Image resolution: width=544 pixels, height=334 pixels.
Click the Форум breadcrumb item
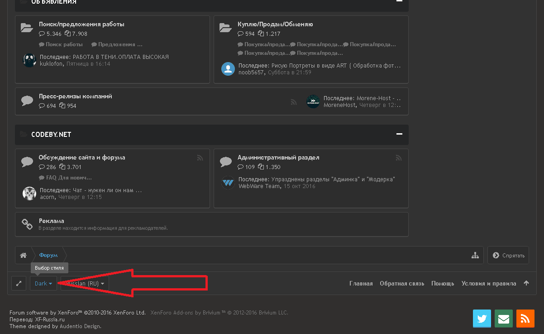coord(48,255)
